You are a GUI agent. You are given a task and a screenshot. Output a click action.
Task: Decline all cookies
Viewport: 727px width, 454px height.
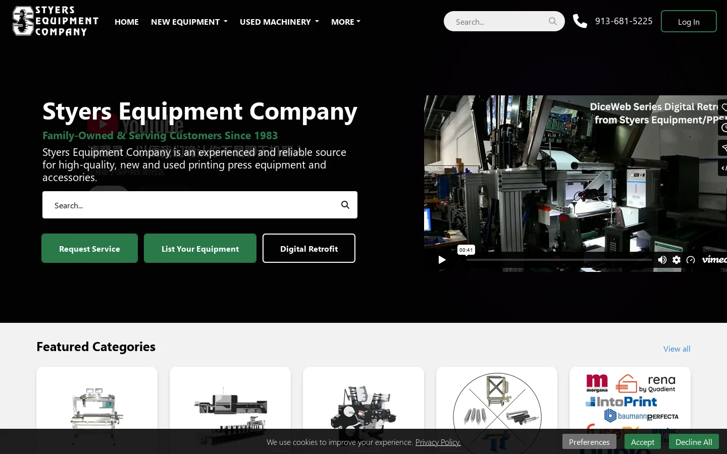tap(694, 442)
